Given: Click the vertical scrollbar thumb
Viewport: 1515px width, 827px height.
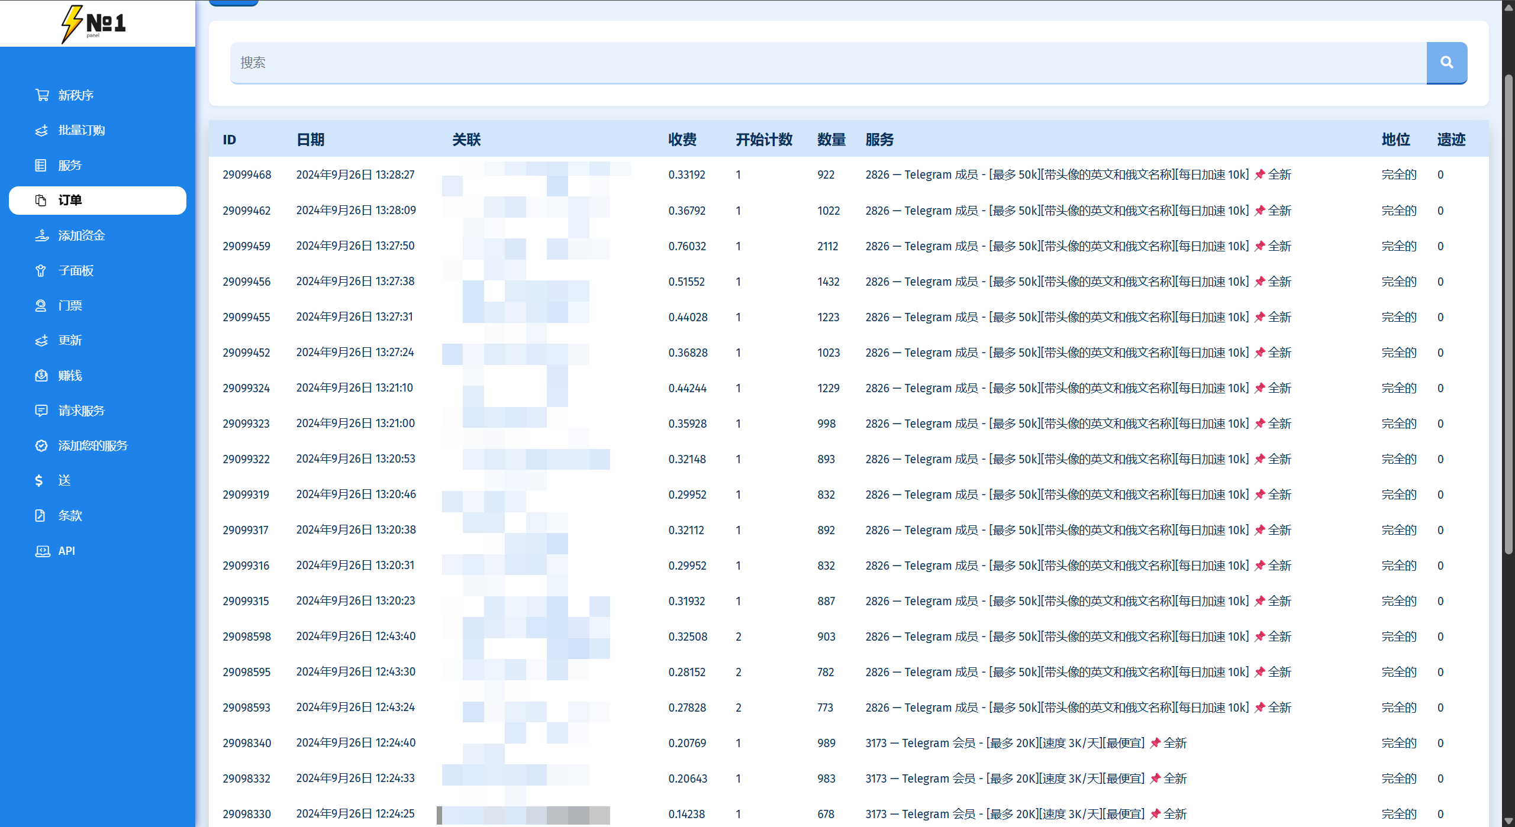Looking at the screenshot, I should (x=1508, y=314).
